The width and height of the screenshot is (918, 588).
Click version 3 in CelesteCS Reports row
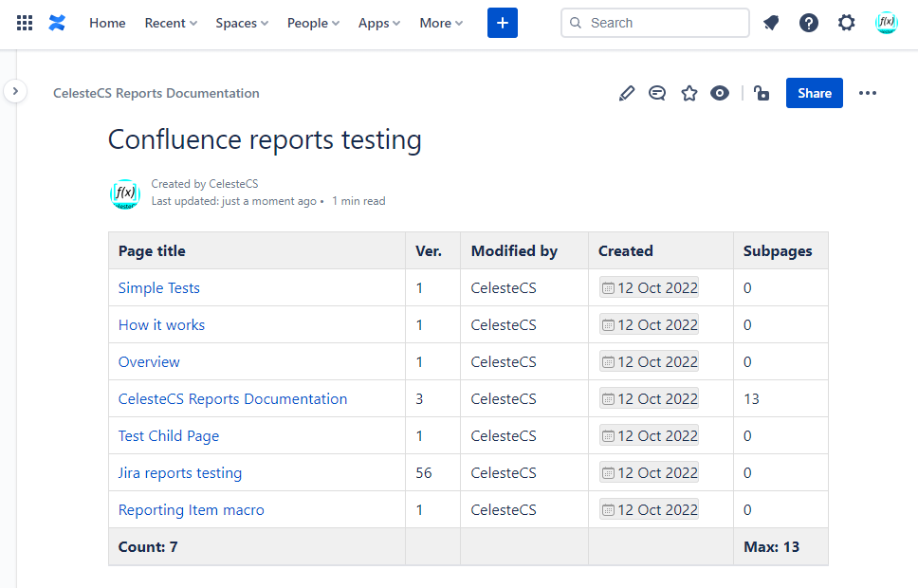coord(419,399)
